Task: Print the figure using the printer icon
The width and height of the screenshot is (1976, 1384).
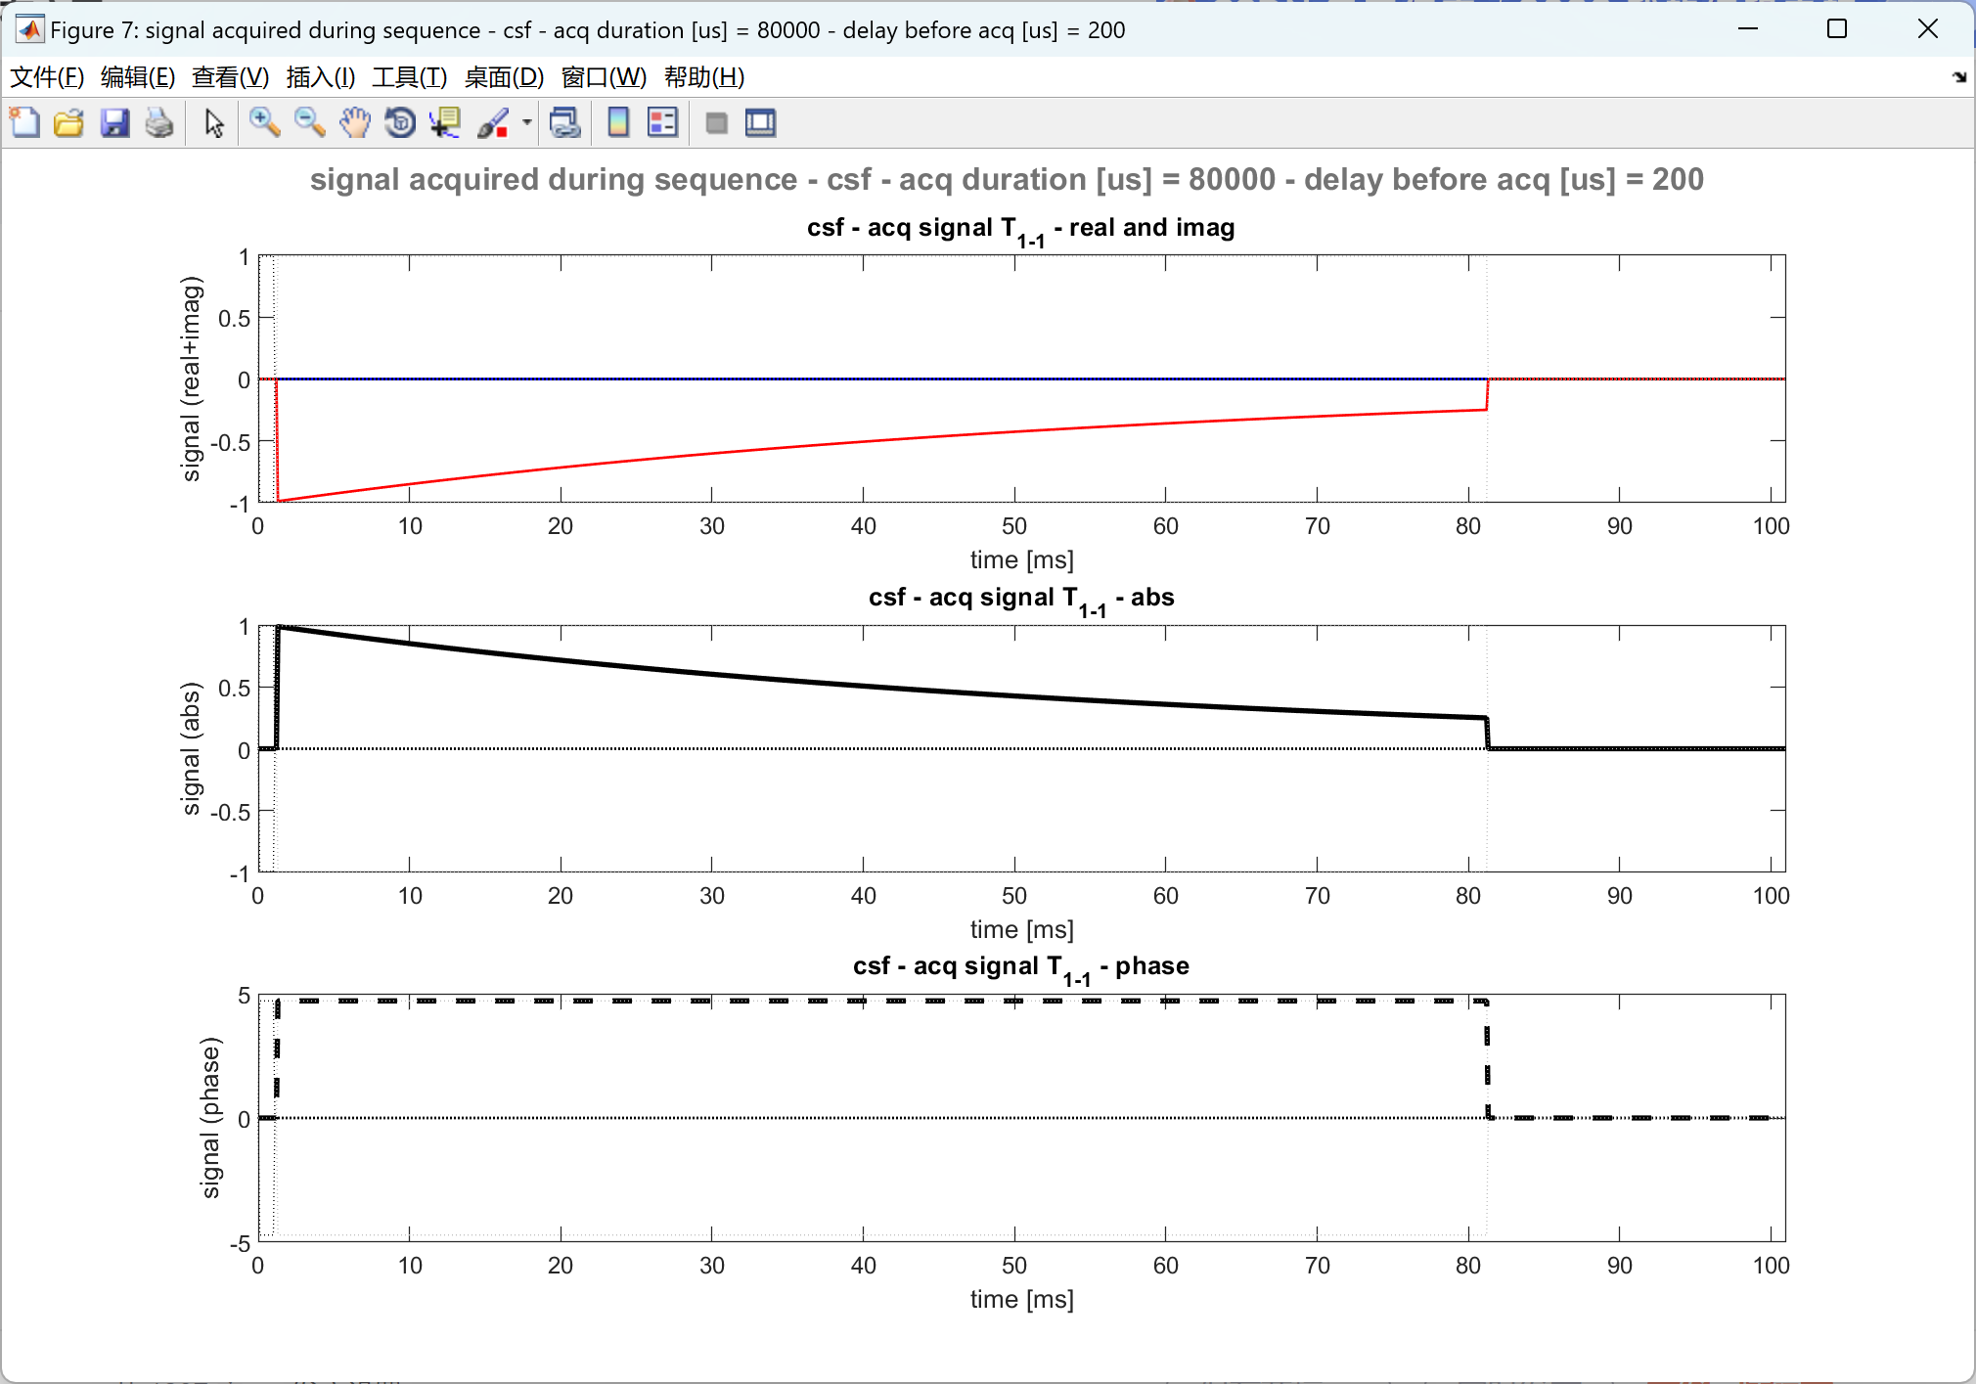Action: [x=159, y=123]
